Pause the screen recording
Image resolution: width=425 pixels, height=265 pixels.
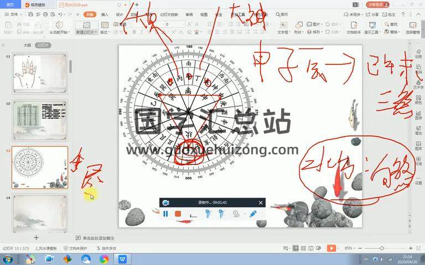tap(165, 214)
